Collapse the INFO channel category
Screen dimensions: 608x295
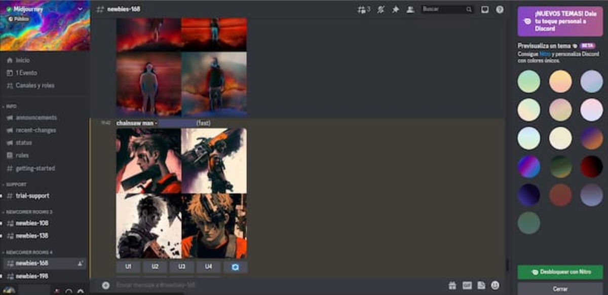(11, 106)
